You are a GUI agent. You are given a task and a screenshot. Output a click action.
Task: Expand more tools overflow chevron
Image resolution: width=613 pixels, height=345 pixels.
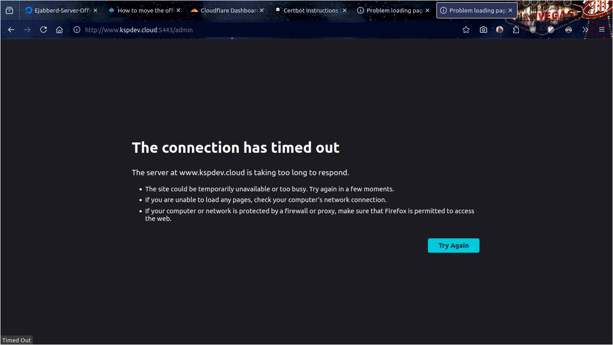point(585,30)
